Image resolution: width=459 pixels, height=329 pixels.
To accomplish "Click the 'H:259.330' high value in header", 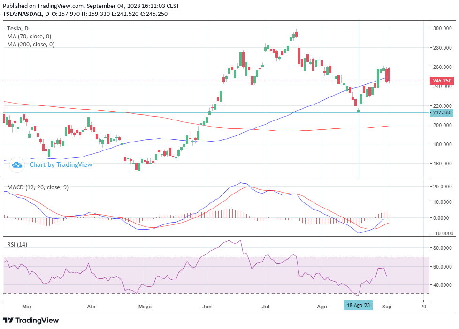I will coord(96,14).
